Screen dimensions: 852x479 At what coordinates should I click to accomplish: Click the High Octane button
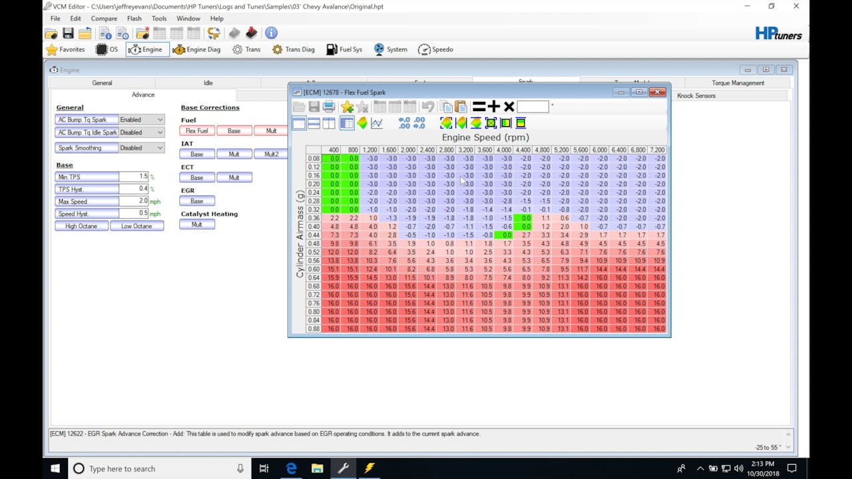pos(81,226)
